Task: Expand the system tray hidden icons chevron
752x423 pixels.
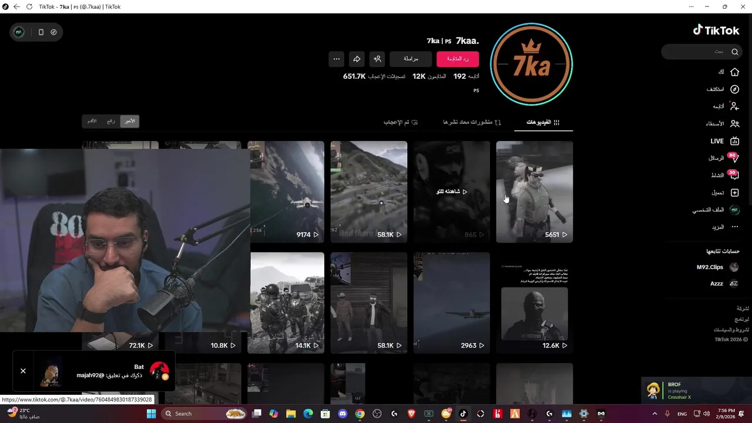Action: click(x=654, y=414)
